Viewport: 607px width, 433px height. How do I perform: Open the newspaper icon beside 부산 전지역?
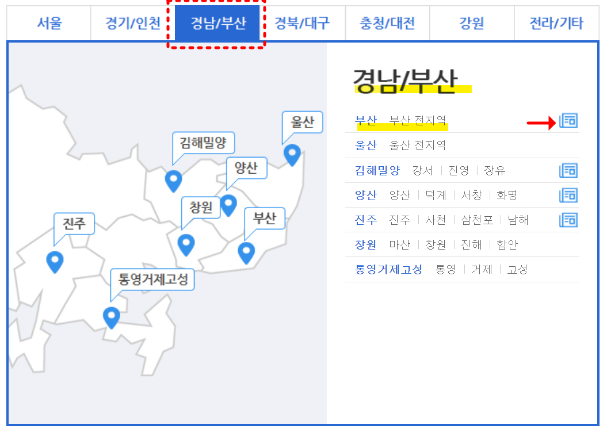click(568, 121)
